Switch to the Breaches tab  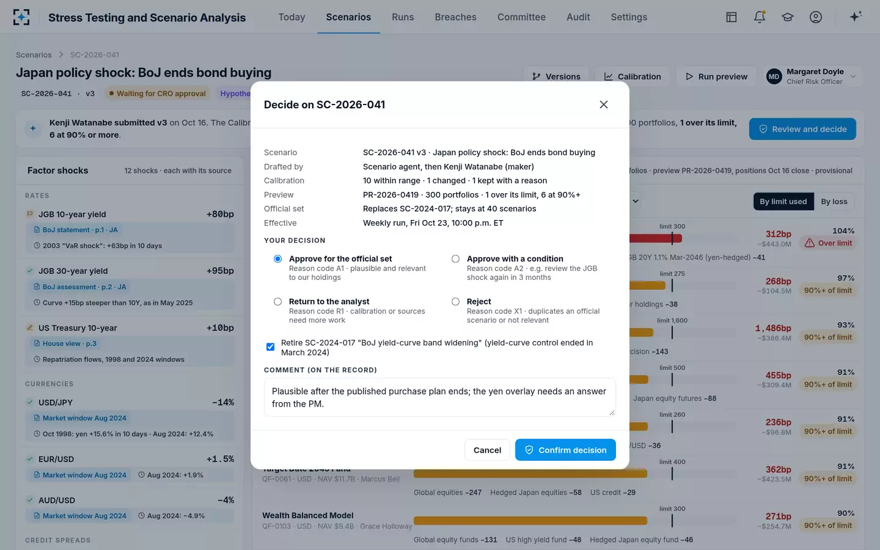[455, 17]
